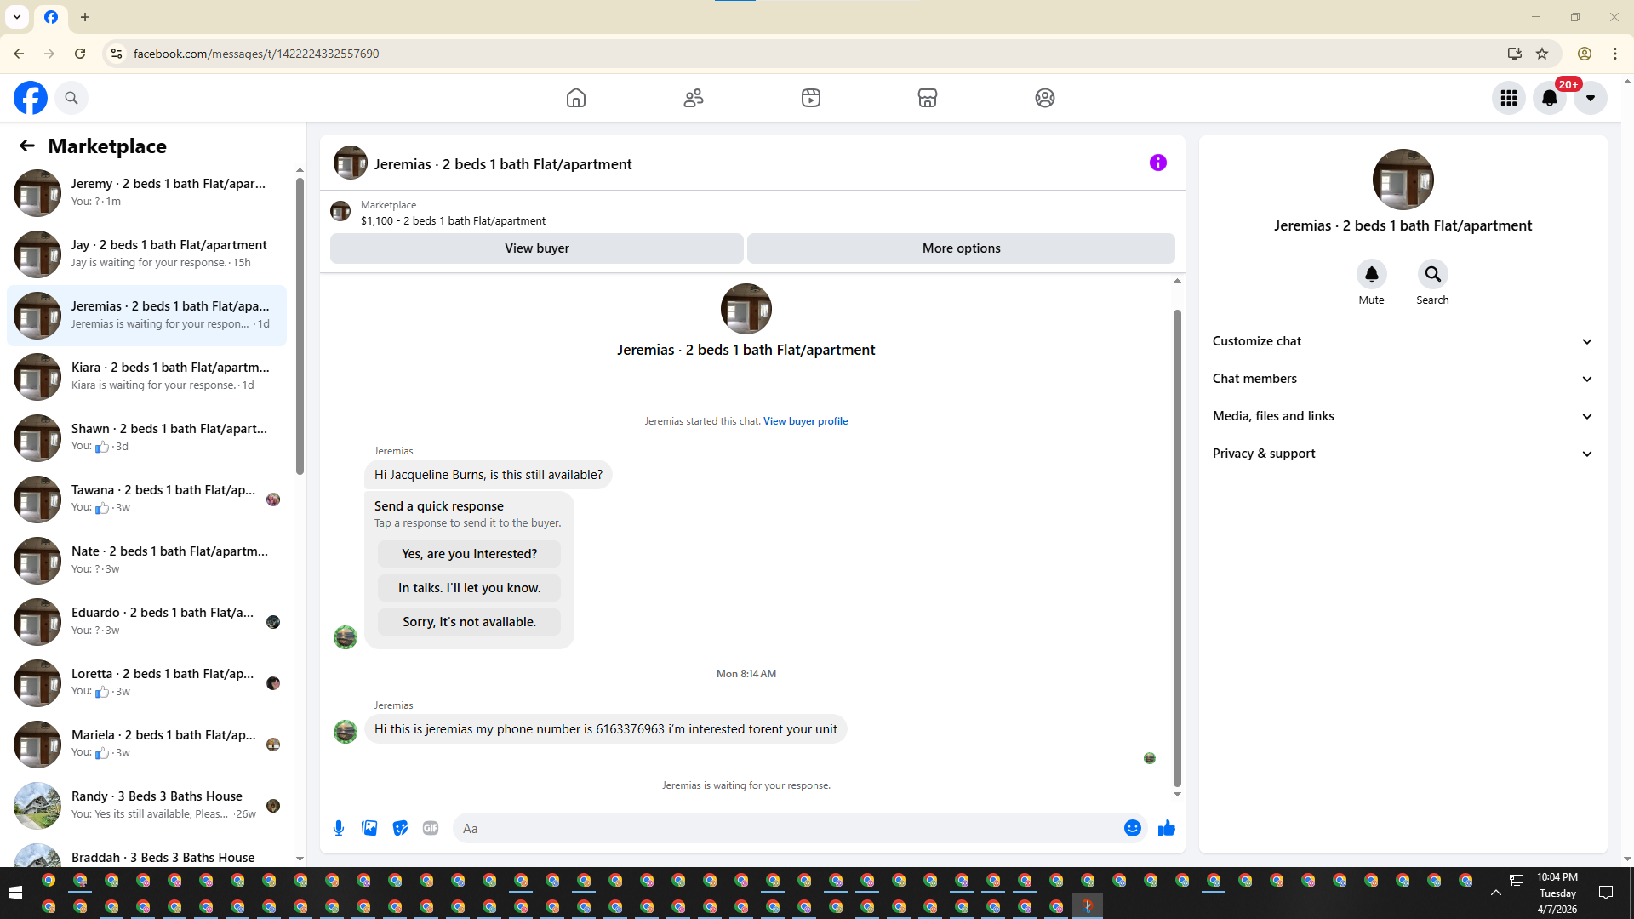Open Jay's conversation in the list

click(x=146, y=254)
